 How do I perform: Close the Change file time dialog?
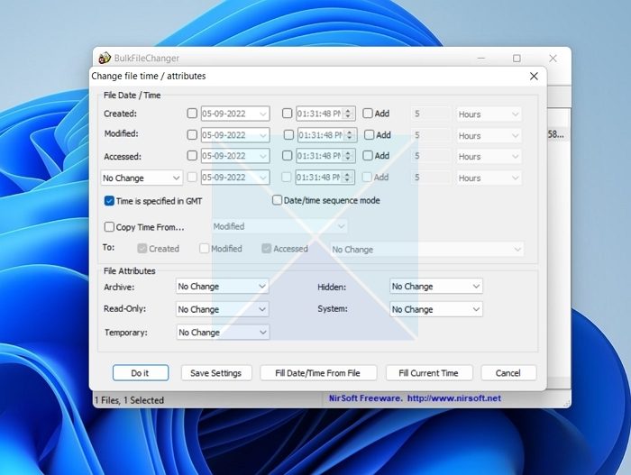(534, 76)
